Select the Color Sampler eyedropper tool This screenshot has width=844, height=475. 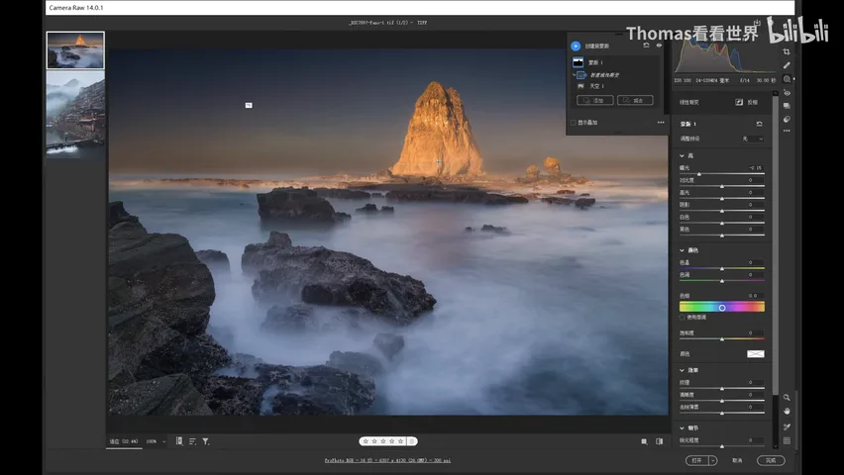pyautogui.click(x=787, y=427)
